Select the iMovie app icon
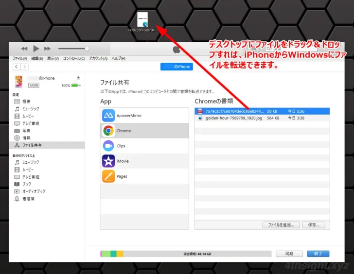 coord(108,161)
